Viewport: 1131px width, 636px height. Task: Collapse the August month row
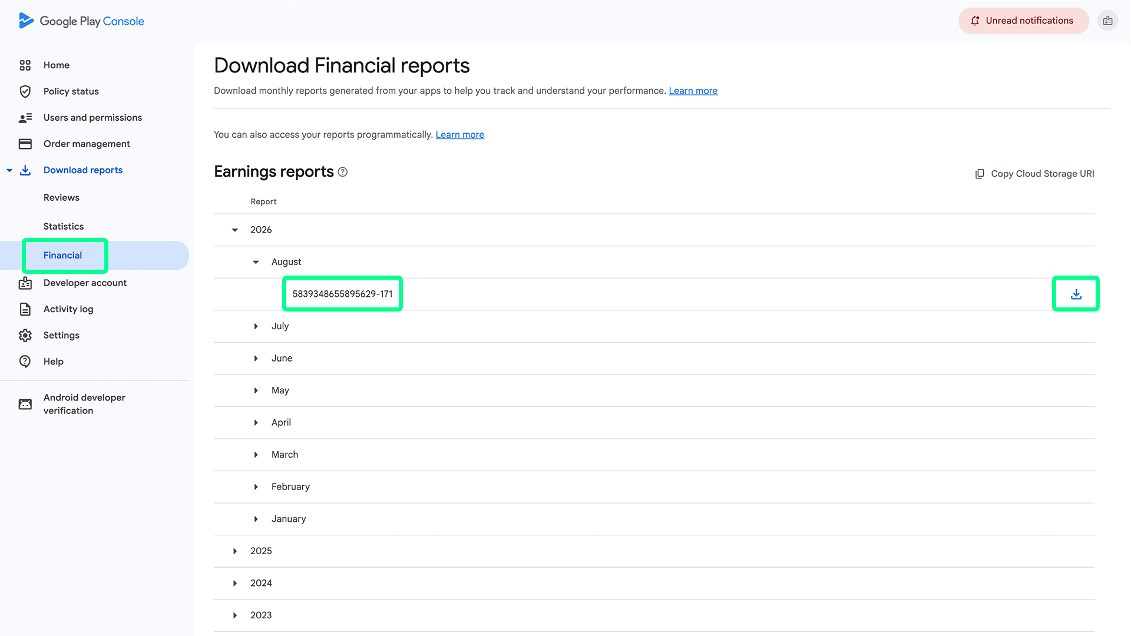tap(256, 262)
